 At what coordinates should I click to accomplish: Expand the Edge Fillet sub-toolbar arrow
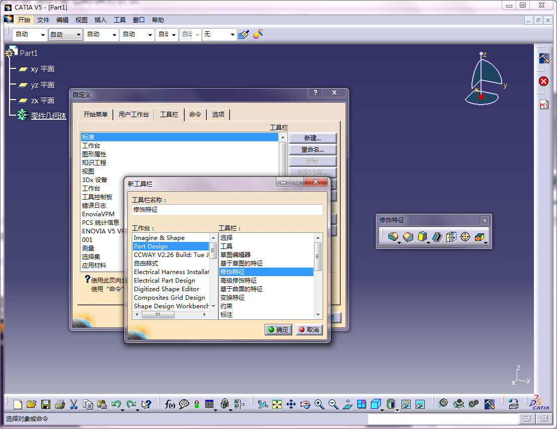(x=400, y=243)
